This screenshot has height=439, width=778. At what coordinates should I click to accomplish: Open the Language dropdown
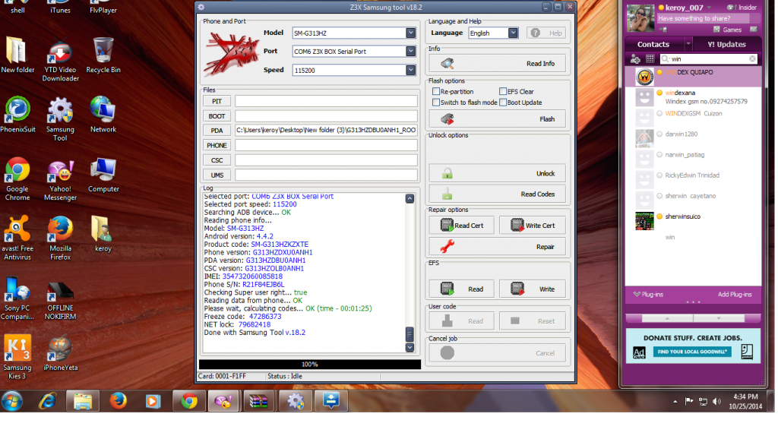tap(513, 33)
